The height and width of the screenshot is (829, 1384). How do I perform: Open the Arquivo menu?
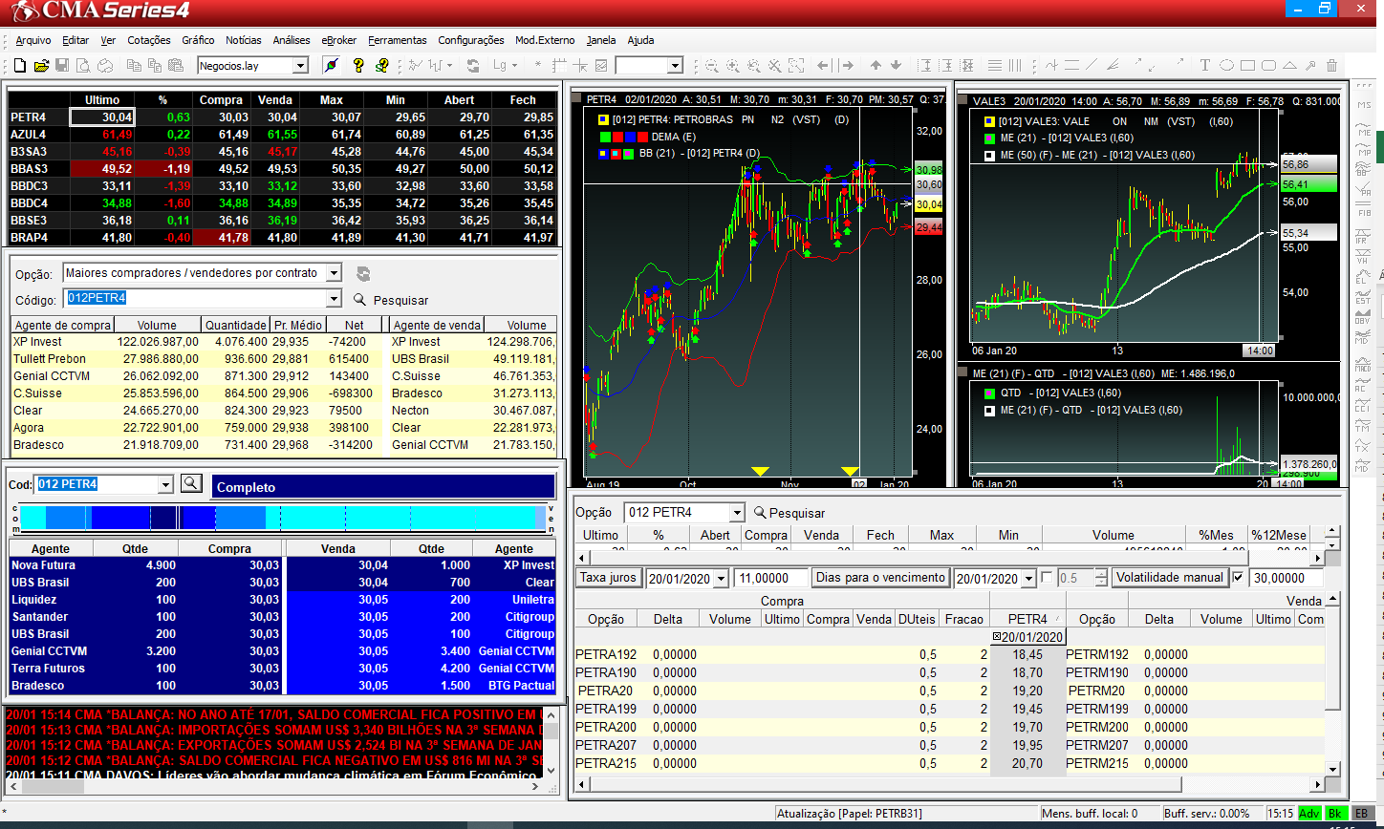(33, 40)
